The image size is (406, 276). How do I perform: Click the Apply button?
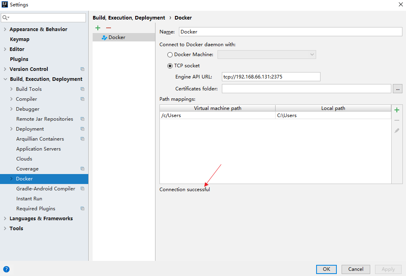pyautogui.click(x=388, y=269)
